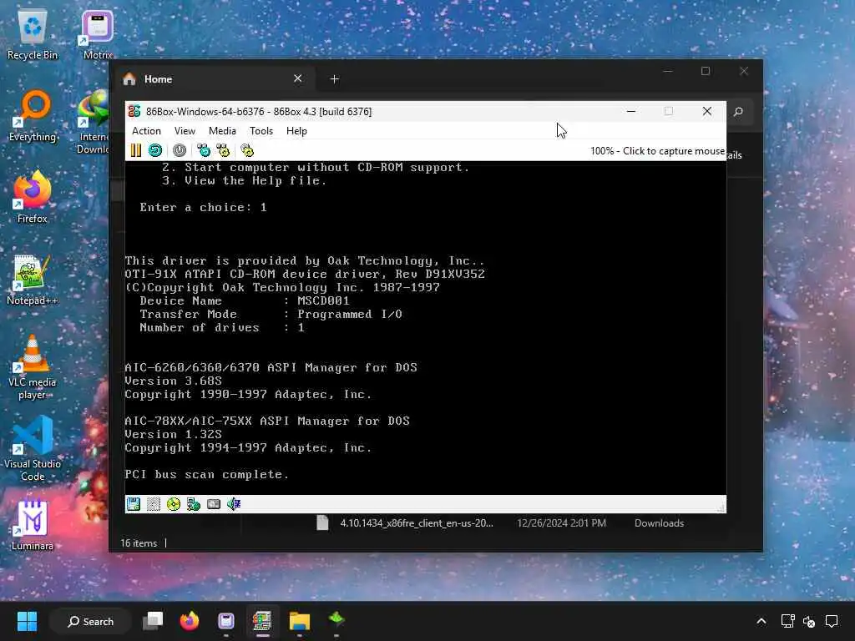Click the network tray icon
The width and height of the screenshot is (855, 641).
pyautogui.click(x=788, y=621)
